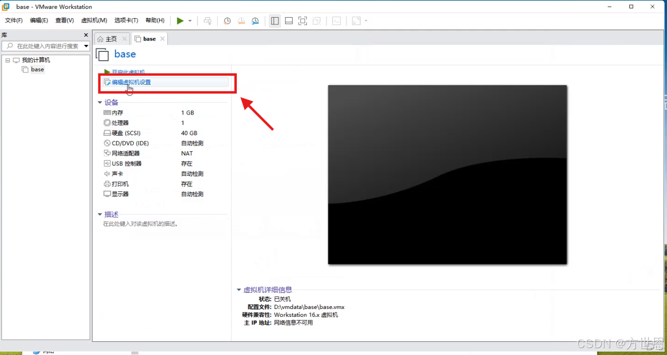Open the 文件(F) menu
Screen dimensions: 667x355
14,21
